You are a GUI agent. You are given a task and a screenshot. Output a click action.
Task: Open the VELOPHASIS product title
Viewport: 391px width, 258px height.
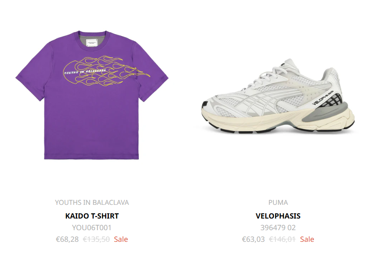pos(278,216)
